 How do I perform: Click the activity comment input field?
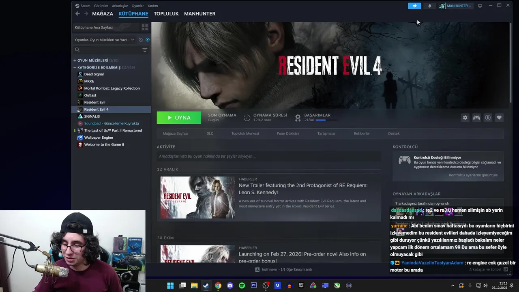point(269,156)
